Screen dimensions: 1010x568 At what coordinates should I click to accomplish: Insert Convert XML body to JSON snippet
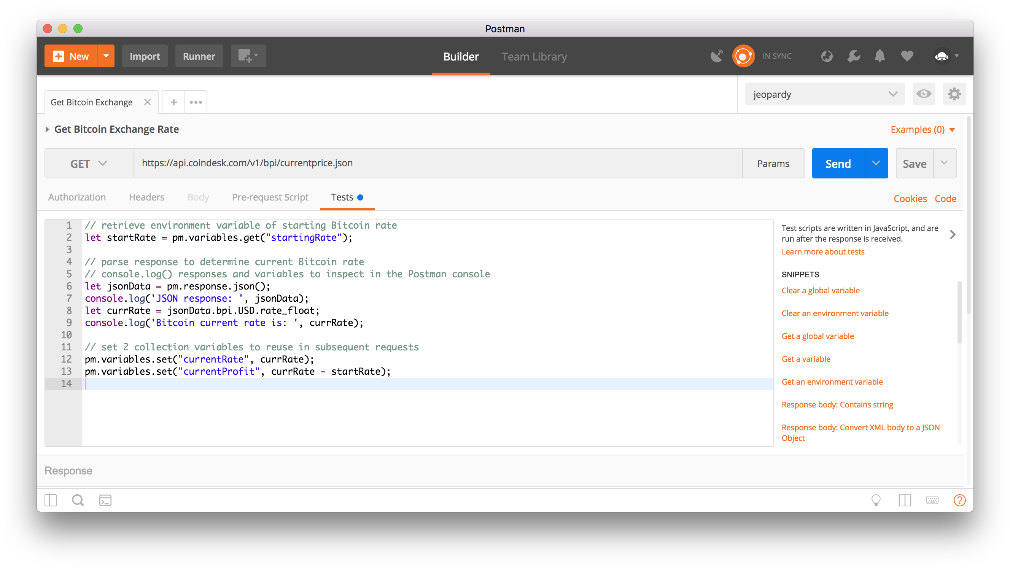[x=860, y=432]
